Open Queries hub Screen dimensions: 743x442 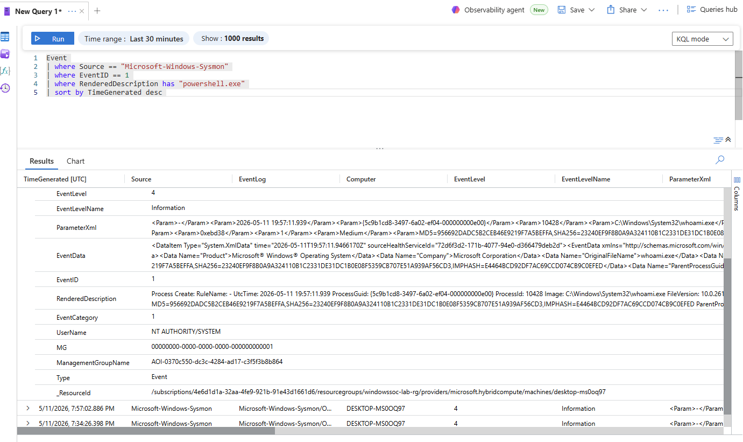pos(712,9)
